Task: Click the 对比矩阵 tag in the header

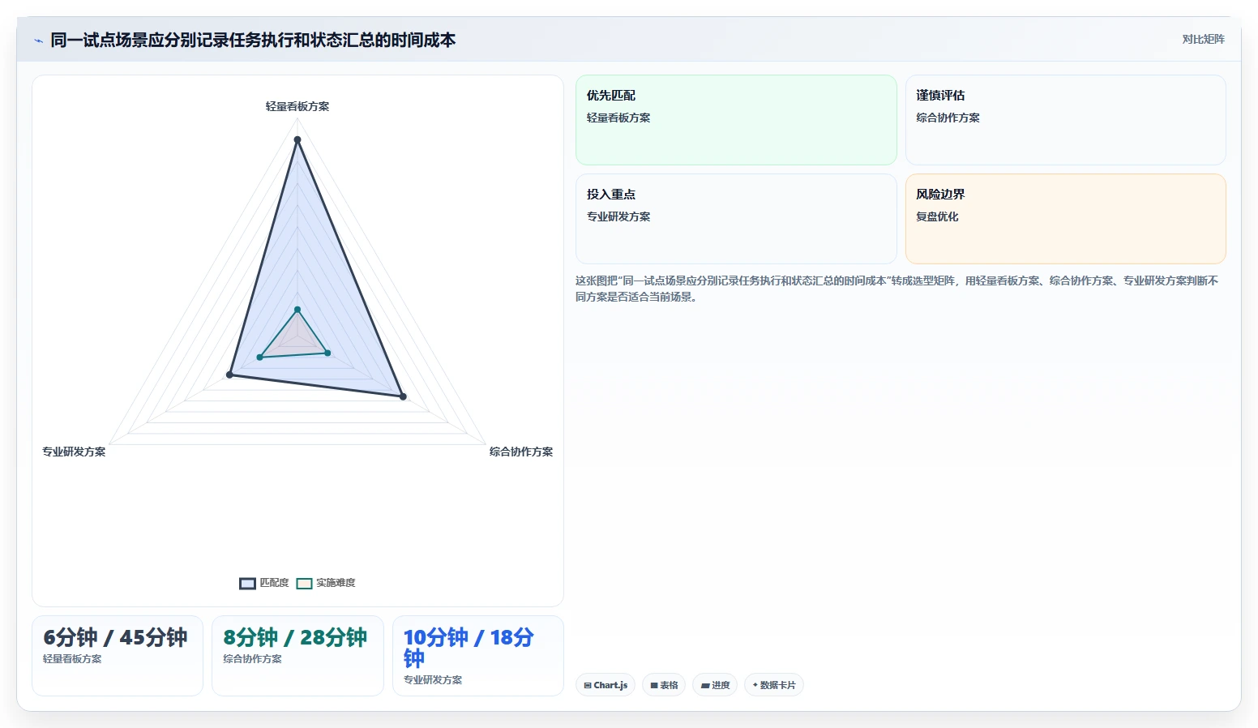Action: pos(1203,39)
